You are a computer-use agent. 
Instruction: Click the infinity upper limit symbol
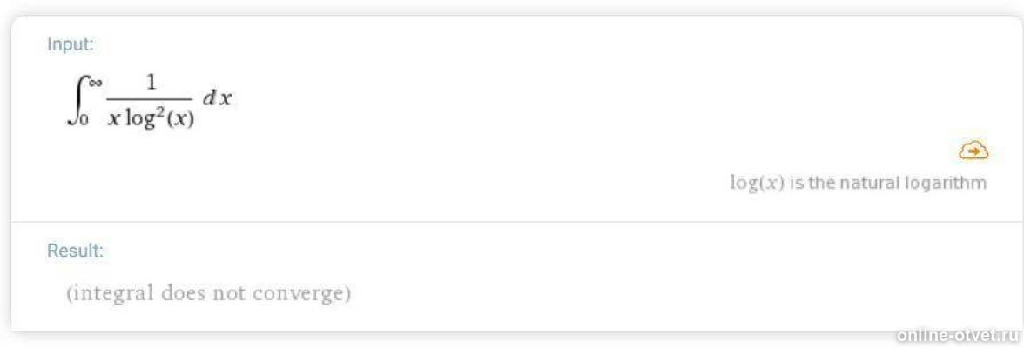click(x=94, y=81)
